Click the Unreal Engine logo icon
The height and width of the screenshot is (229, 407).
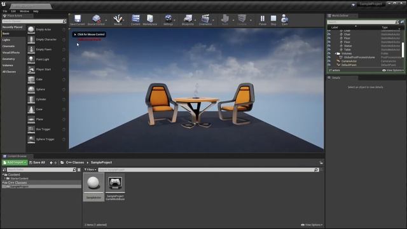click(x=3, y=4)
